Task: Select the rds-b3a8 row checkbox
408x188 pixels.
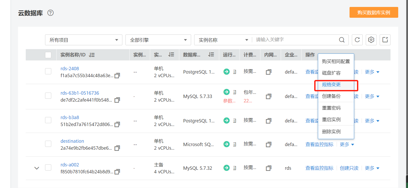Action: coord(48,120)
